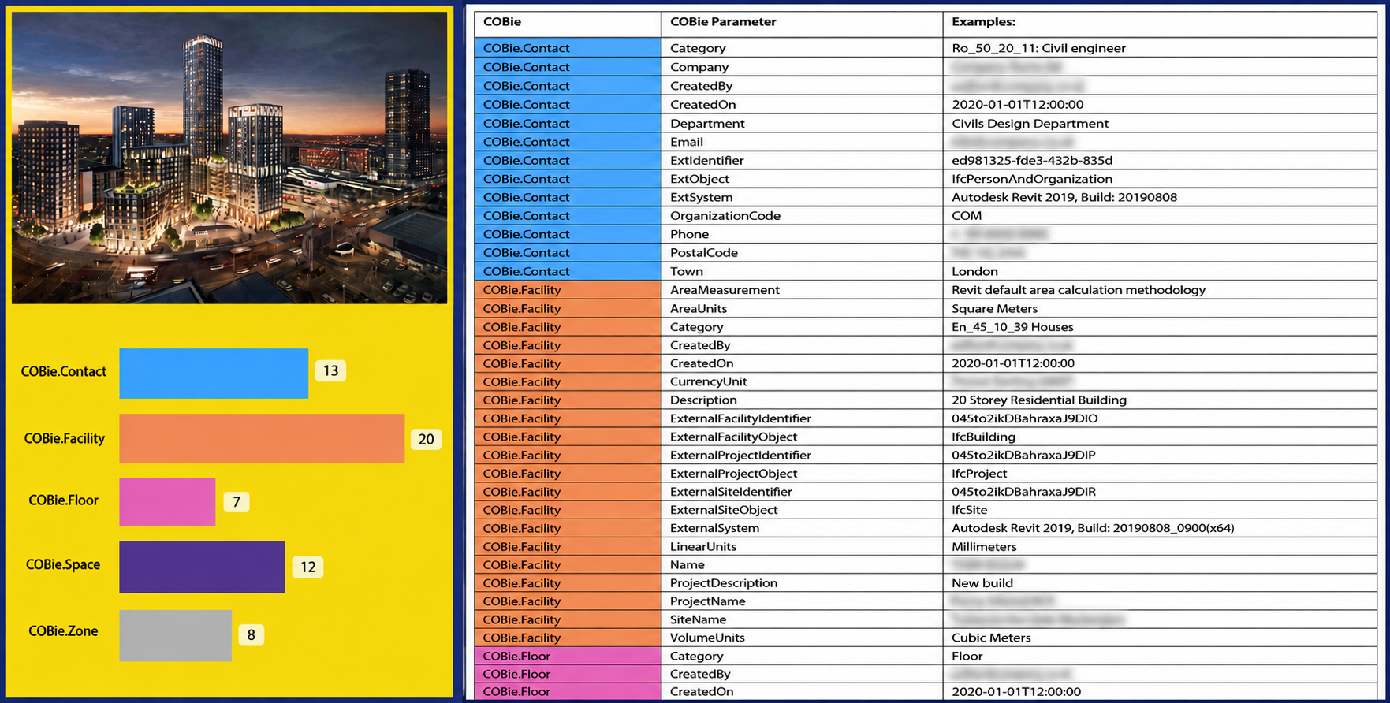Select the orange COBie.Facility bar in chart
This screenshot has width=1390, height=703.
(x=262, y=438)
